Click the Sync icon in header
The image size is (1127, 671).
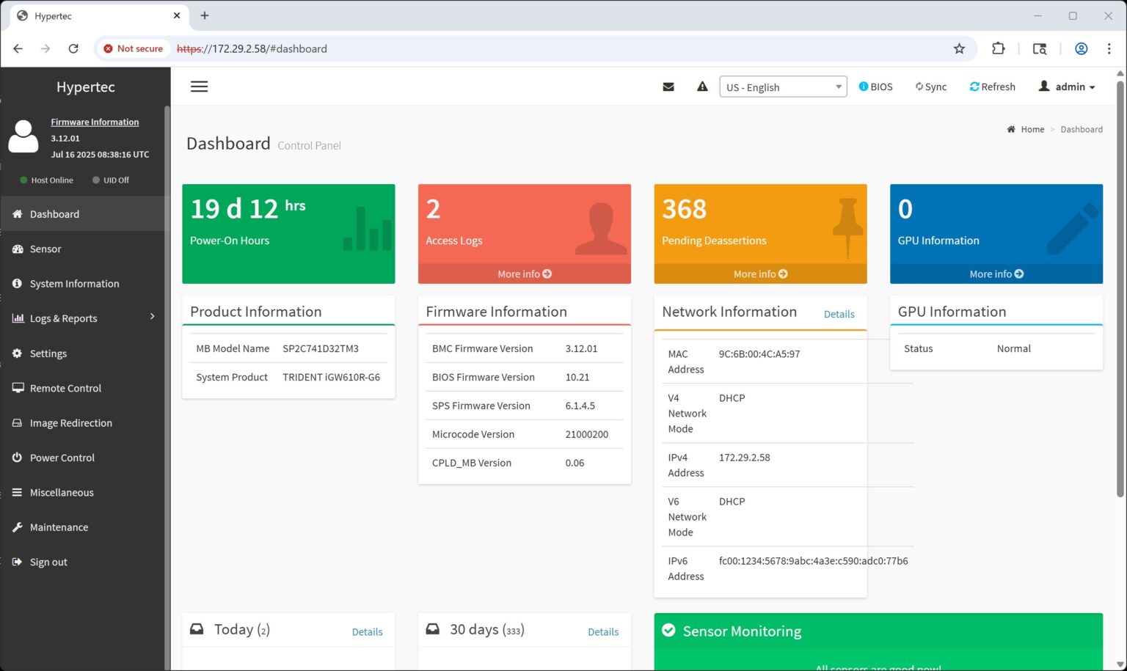click(919, 87)
